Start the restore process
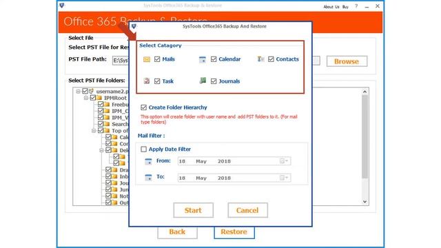Screen dimensions: 441x248 coord(193,210)
